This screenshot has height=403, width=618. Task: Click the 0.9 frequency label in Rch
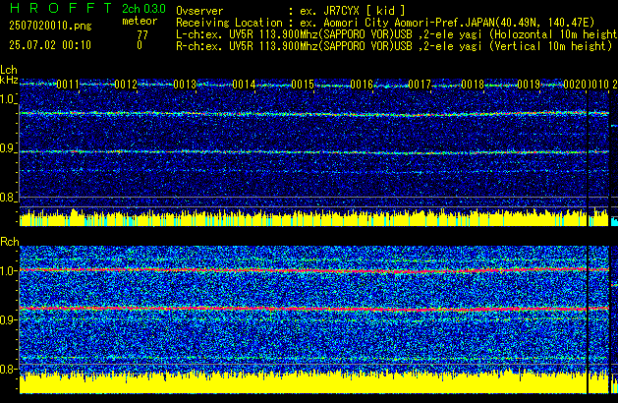click(8, 319)
